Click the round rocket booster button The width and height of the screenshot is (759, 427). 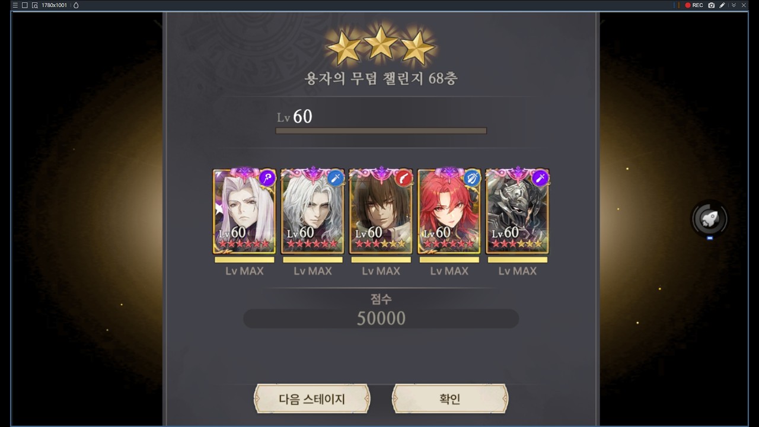(x=710, y=219)
